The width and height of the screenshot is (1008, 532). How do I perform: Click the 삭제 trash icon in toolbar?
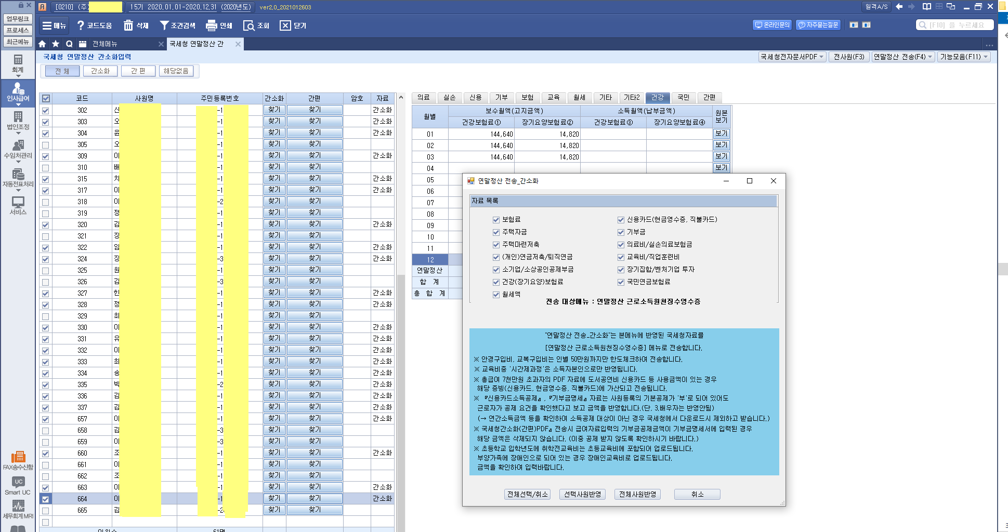pyautogui.click(x=128, y=25)
